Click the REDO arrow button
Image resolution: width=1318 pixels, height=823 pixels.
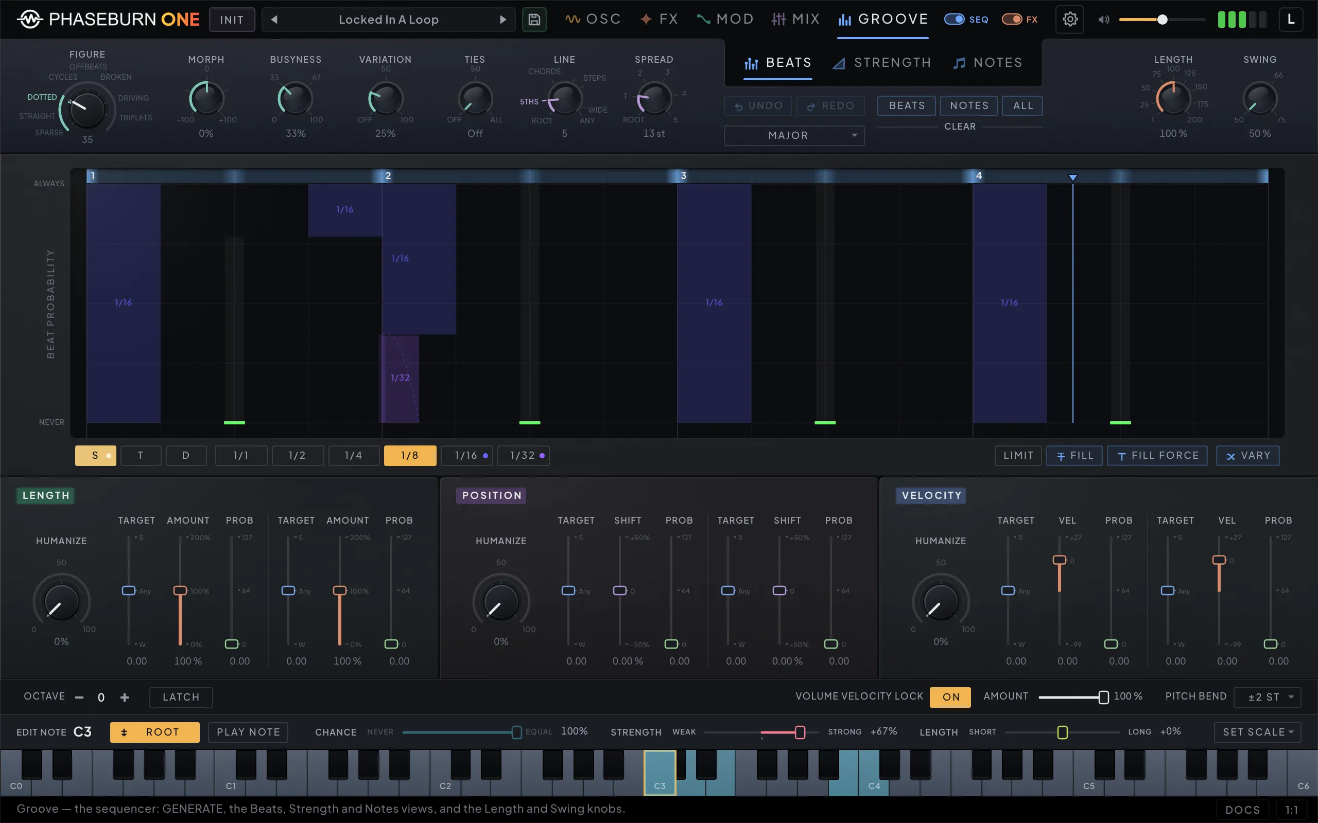tap(830, 105)
